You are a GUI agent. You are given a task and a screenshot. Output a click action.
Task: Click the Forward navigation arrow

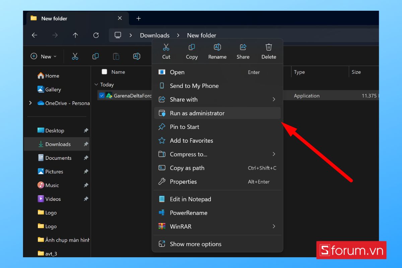[x=55, y=35]
